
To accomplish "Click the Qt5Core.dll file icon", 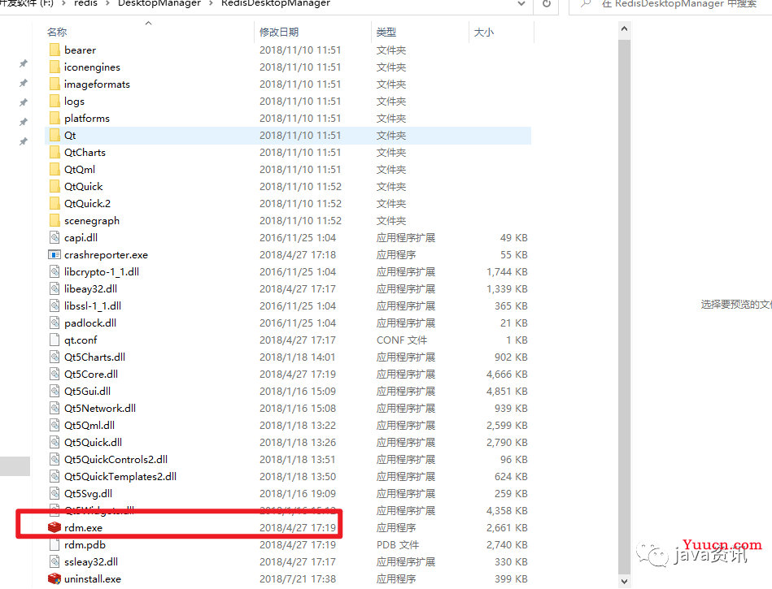I will [55, 374].
